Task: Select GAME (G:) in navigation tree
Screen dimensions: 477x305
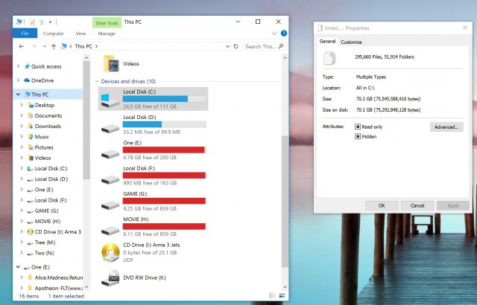Action: point(43,211)
